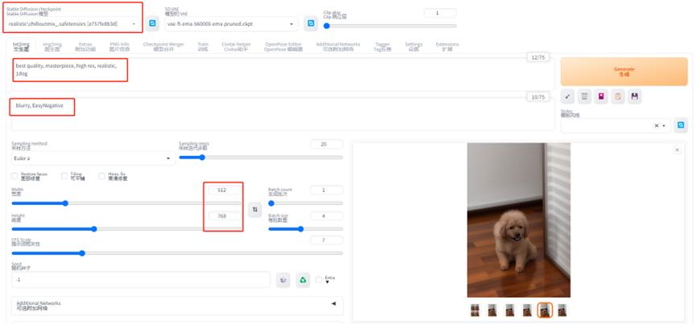Viewport: 696px width, 324px height.
Task: Open the Sampling method dropdown
Action: pyautogui.click(x=93, y=158)
